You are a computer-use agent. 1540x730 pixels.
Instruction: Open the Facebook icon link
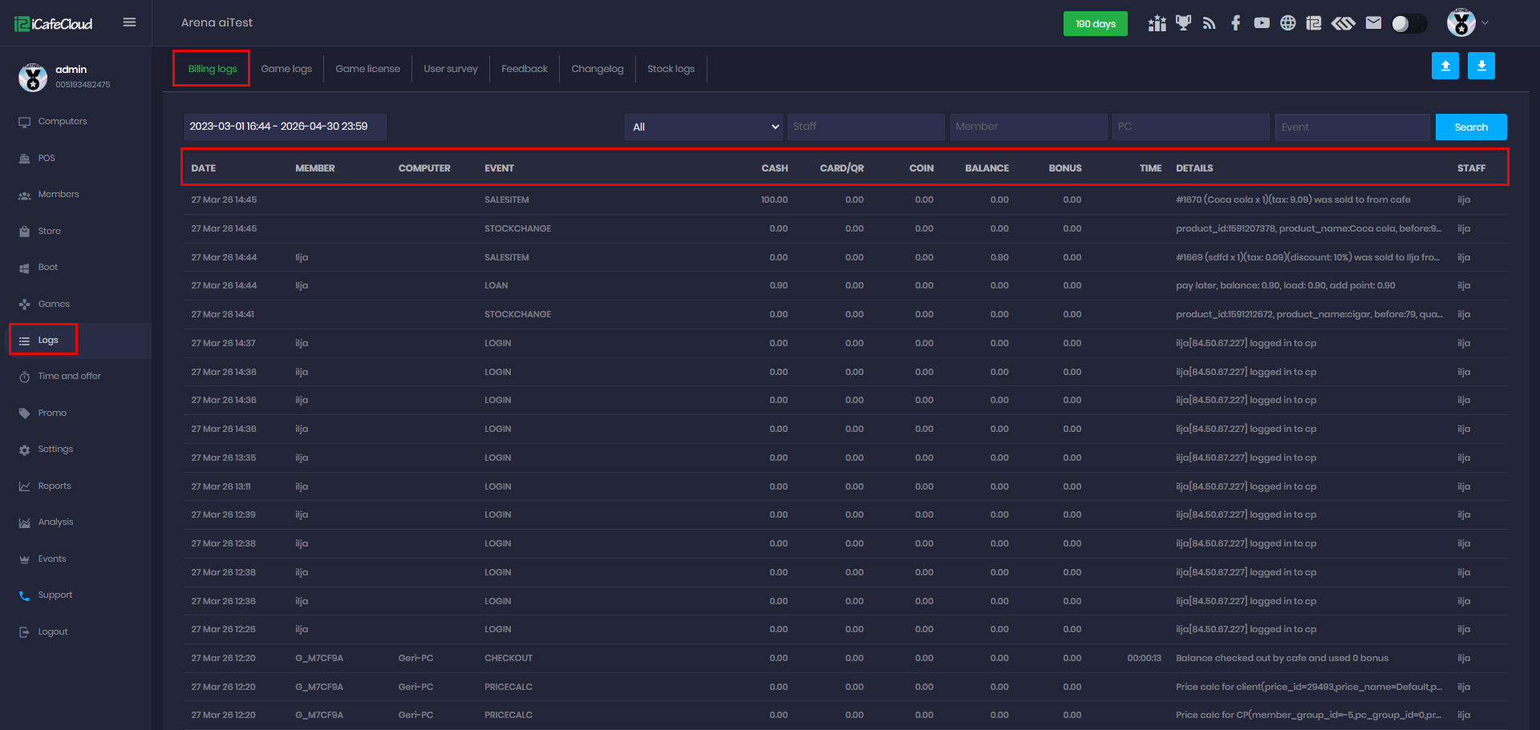[1235, 23]
